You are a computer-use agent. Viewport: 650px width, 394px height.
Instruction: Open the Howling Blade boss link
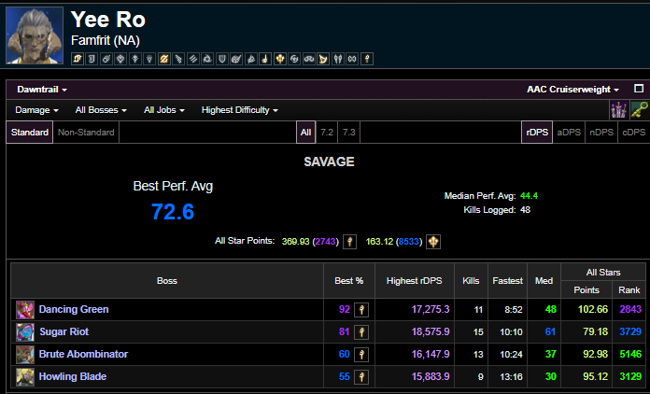(73, 376)
